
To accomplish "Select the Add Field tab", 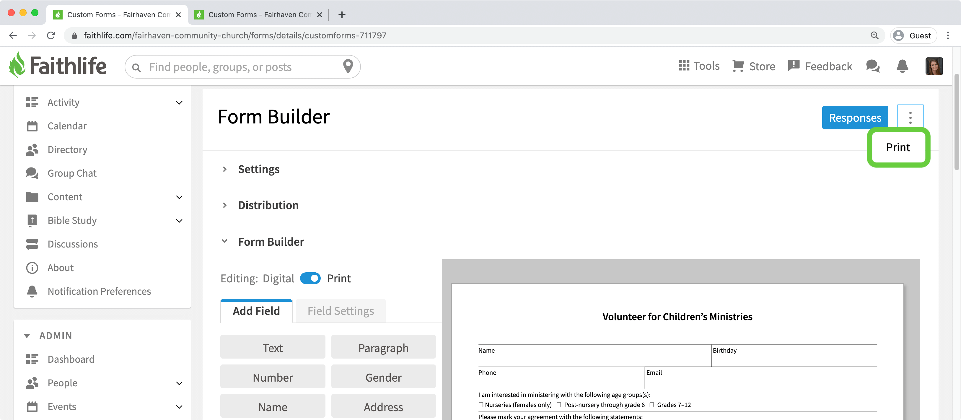I will coord(256,311).
